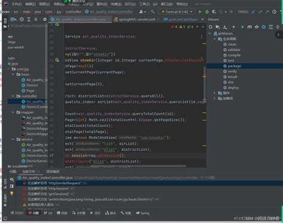This screenshot has height=223, width=283.
Task: Switch to pom.xml (airMaven) tab
Action: click(181, 20)
